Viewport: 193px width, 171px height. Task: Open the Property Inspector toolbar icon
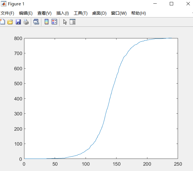73,22
